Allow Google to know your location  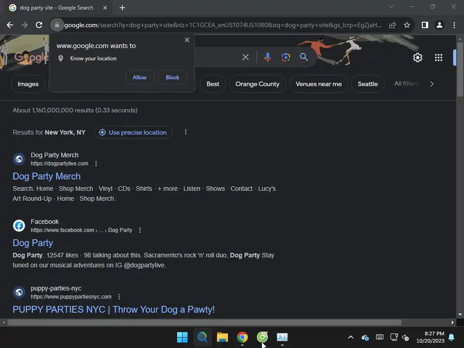click(140, 77)
